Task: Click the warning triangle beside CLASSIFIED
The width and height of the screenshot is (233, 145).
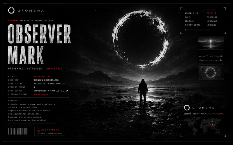Action: (x=38, y=130)
